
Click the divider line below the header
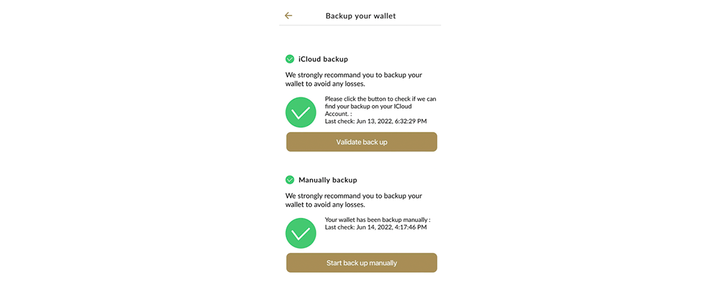[360, 25]
